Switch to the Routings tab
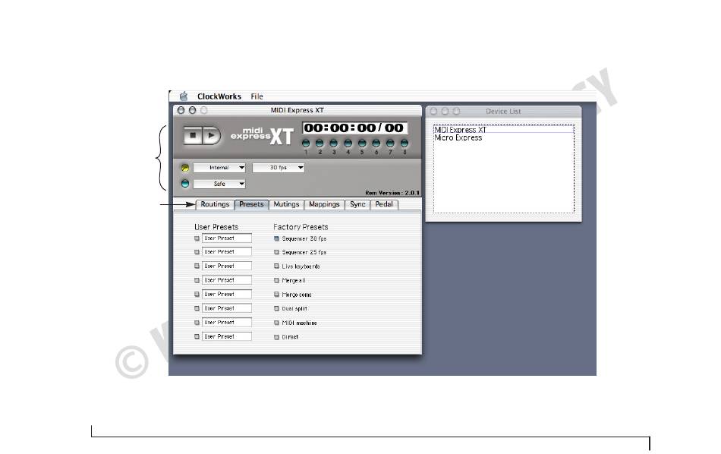This screenshot has height=454, width=721. [x=215, y=204]
